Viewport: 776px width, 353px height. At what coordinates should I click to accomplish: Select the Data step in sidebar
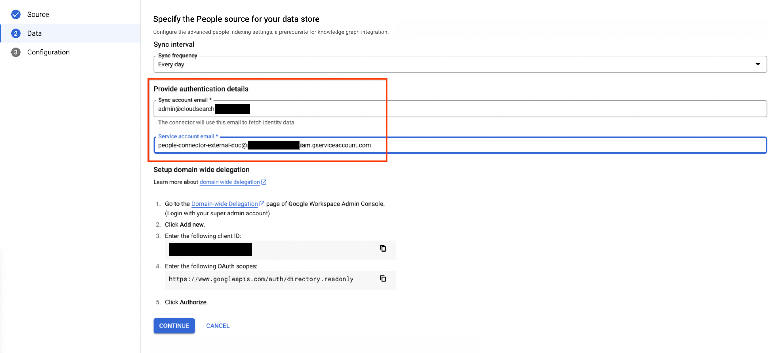tap(34, 33)
